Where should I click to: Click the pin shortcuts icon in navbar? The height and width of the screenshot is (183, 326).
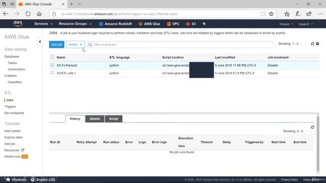(x=204, y=24)
